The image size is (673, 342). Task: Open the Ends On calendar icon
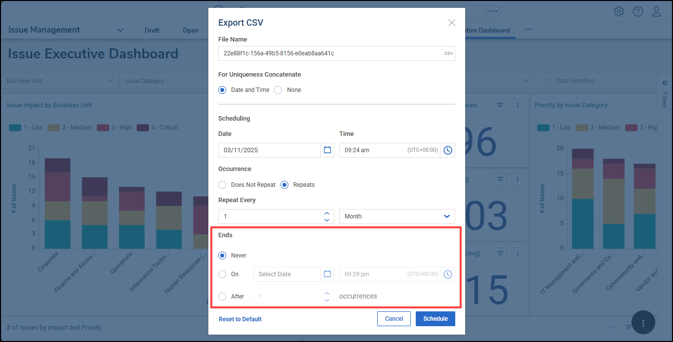327,274
